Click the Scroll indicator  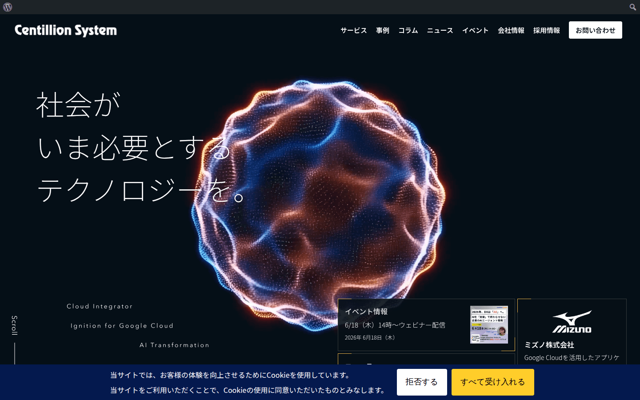click(x=14, y=325)
